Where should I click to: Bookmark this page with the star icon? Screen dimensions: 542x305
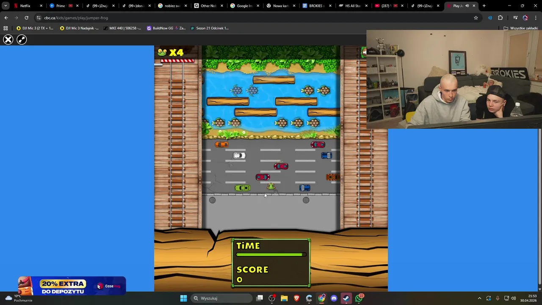(476, 18)
